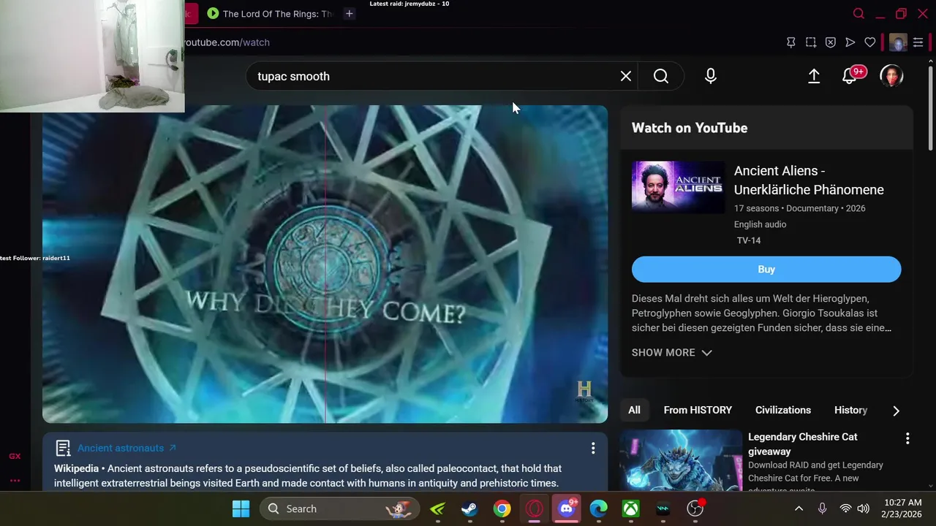Open the Opera sidebar three-dots menu
The width and height of the screenshot is (936, 526).
(x=15, y=480)
